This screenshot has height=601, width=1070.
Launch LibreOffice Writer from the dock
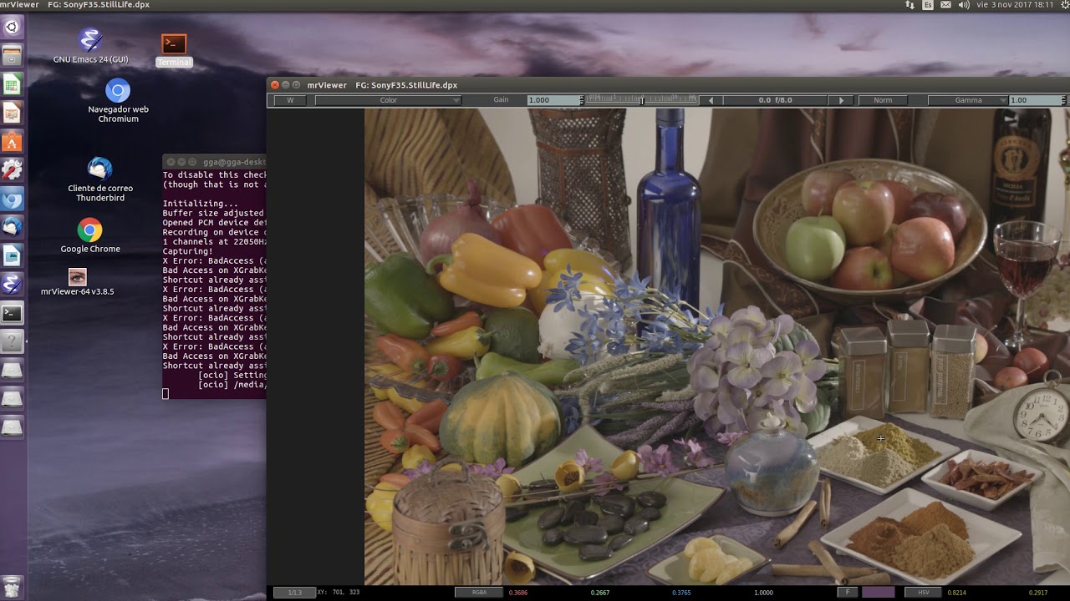tap(12, 255)
